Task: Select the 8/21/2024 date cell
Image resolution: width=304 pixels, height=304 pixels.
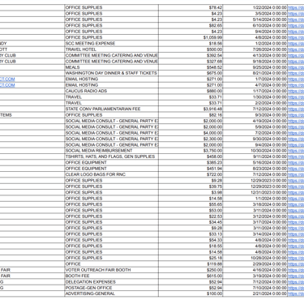Action: coord(255,73)
